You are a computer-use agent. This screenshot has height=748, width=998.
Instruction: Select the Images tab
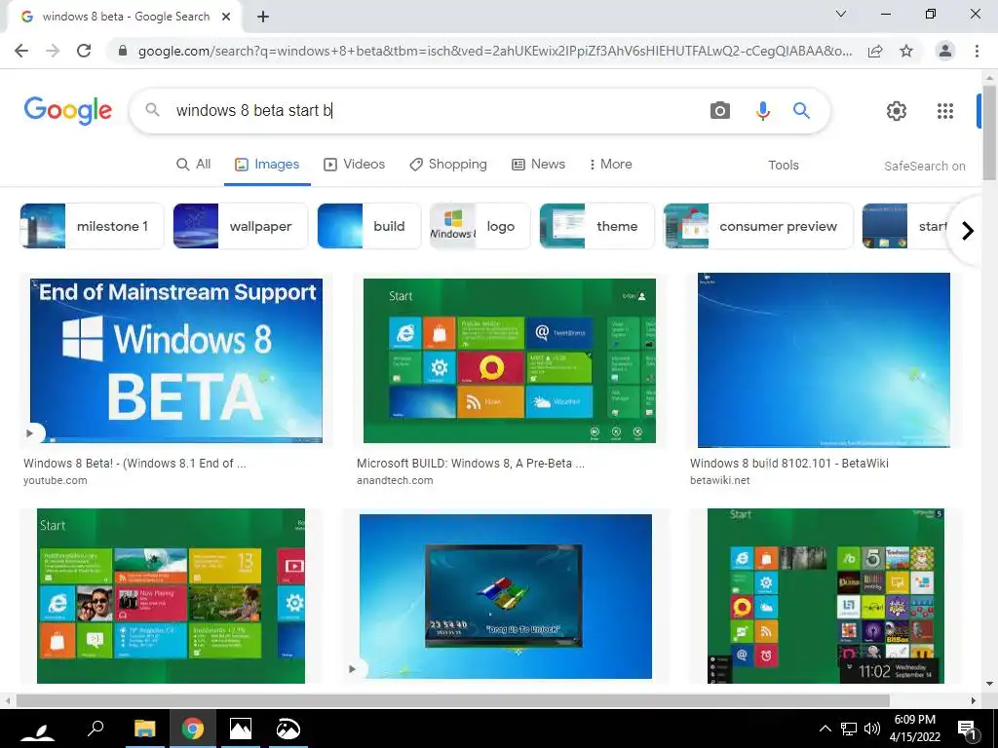pyautogui.click(x=267, y=164)
